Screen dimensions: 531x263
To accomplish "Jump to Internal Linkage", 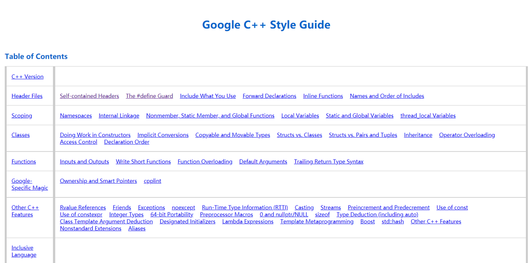I will coord(119,116).
